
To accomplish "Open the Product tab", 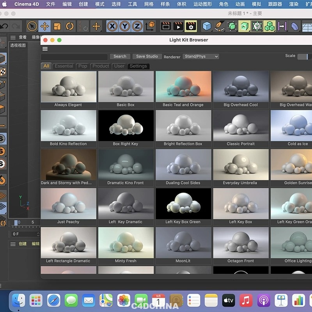I will [x=101, y=66].
